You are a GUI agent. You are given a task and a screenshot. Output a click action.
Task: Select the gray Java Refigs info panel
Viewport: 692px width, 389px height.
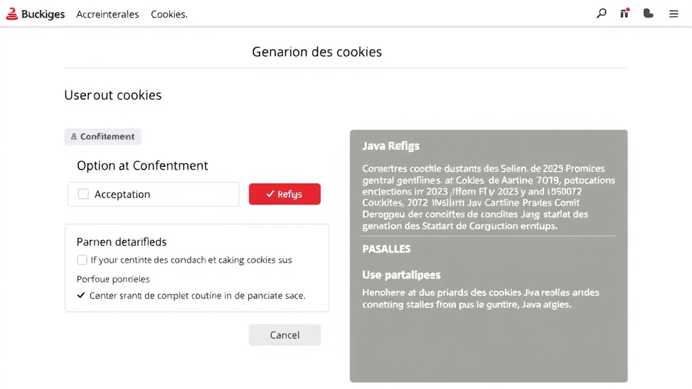click(x=488, y=256)
